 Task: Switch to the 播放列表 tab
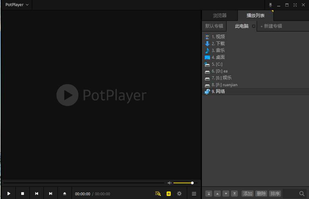(256, 15)
